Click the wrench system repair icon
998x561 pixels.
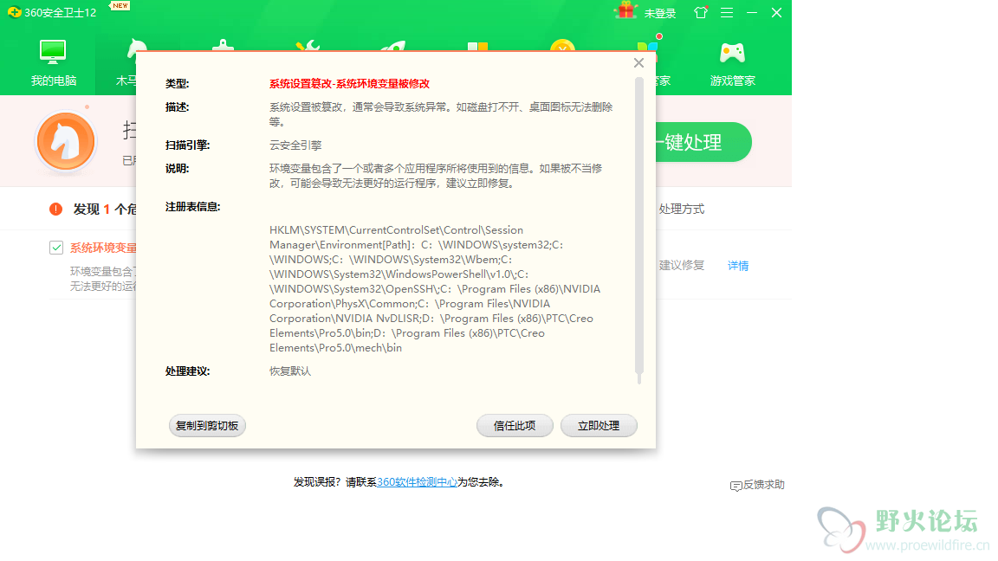click(308, 46)
